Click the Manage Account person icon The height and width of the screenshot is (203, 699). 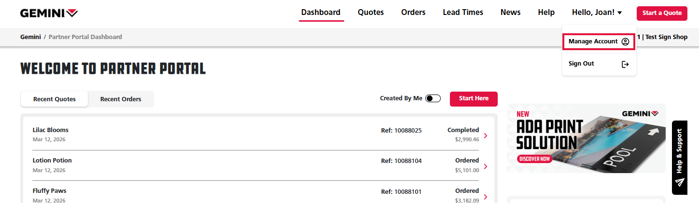click(x=625, y=41)
